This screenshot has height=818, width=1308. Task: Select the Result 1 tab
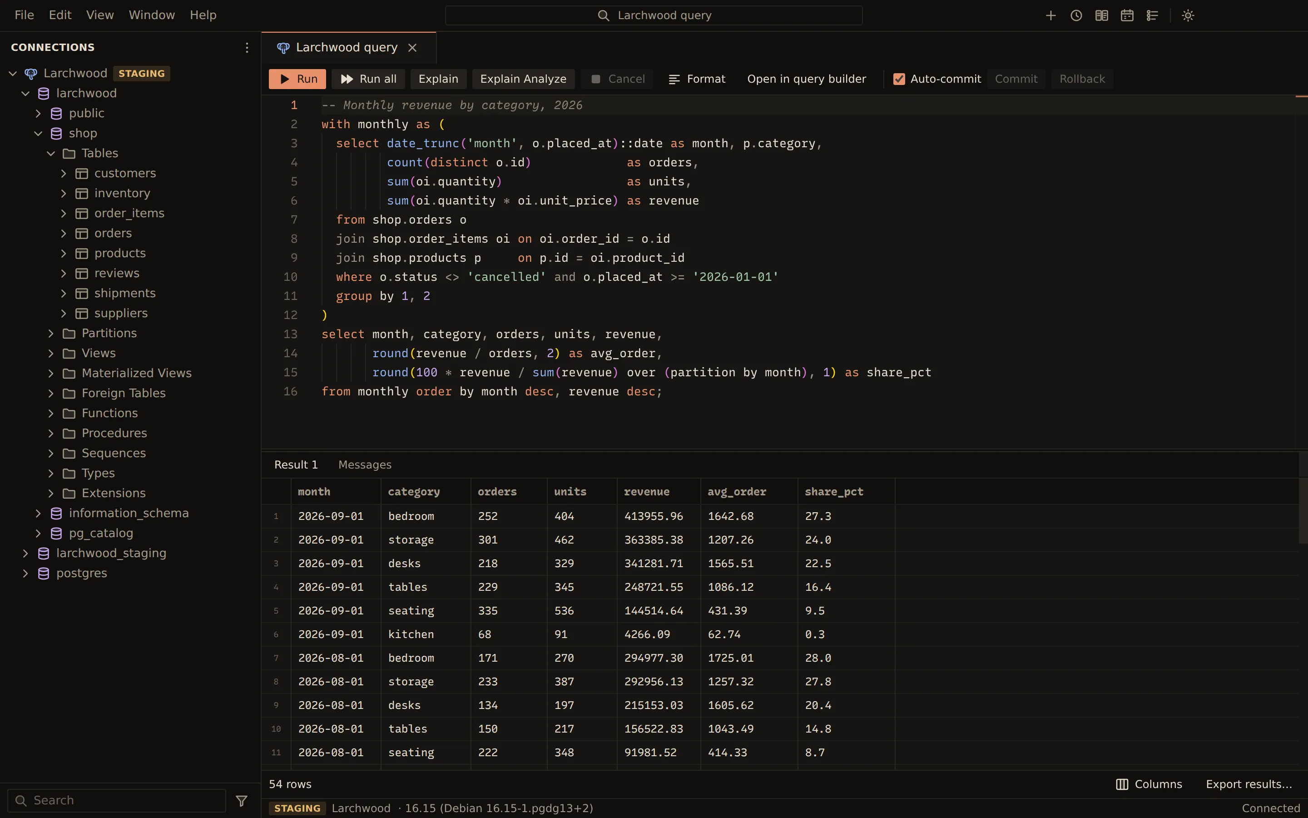296,465
